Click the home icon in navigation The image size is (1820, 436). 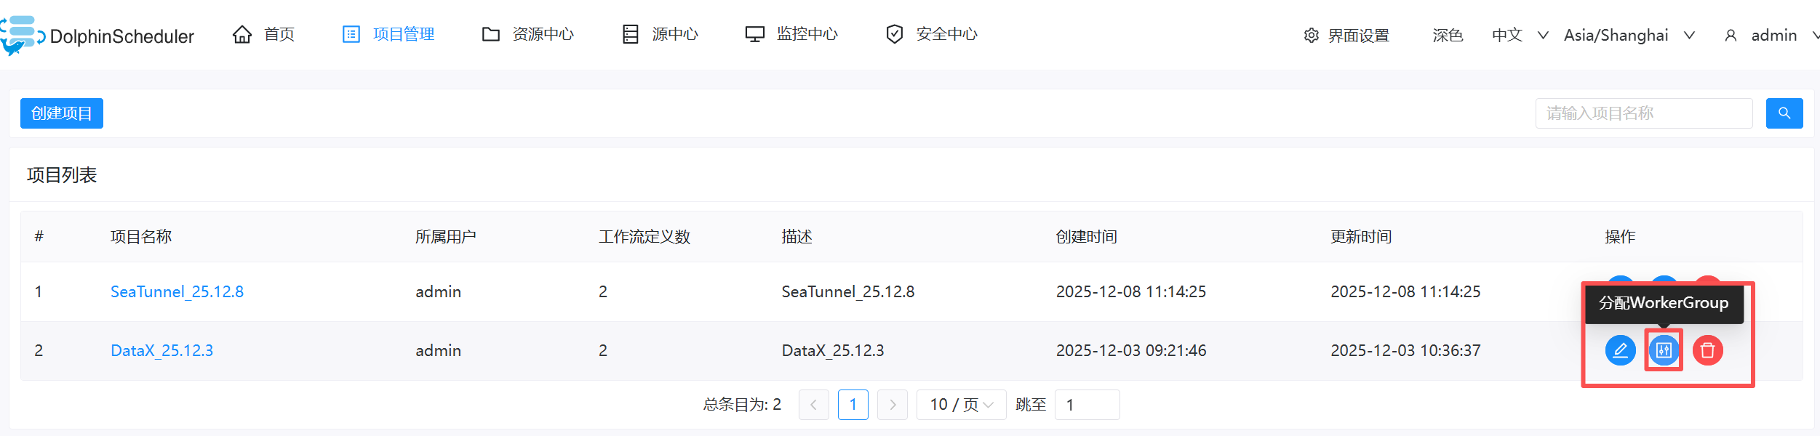coord(242,34)
